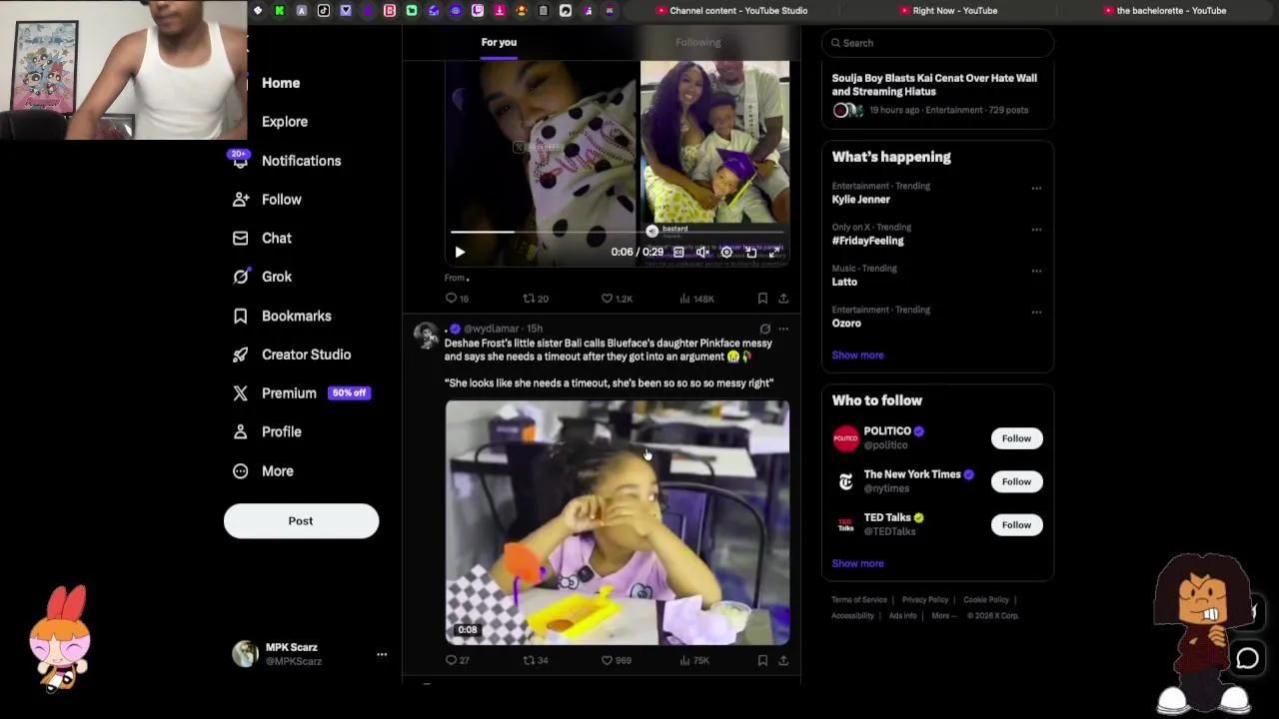Reply to the post with 27 replies
The image size is (1279, 719).
457,660
